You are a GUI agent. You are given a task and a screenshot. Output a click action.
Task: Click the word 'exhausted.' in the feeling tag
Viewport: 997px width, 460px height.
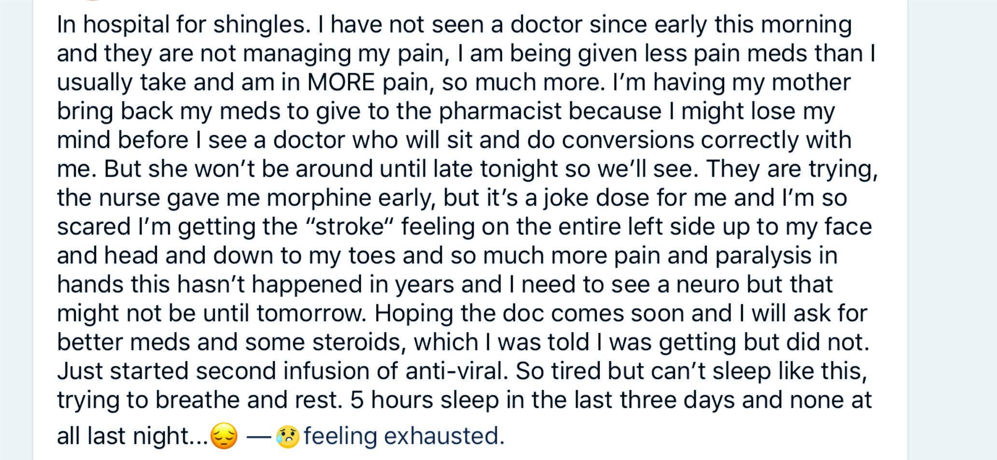444,436
